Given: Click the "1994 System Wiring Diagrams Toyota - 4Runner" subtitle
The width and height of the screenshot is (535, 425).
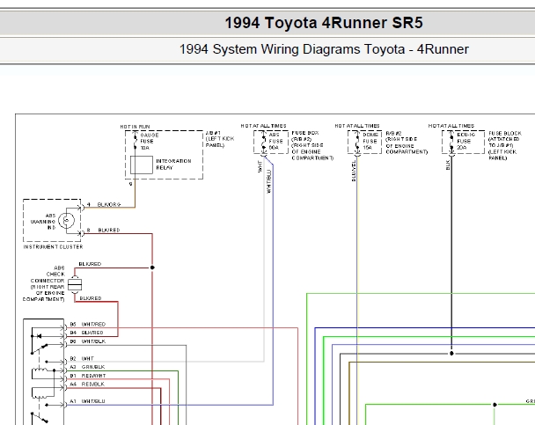Looking at the screenshot, I should [324, 49].
